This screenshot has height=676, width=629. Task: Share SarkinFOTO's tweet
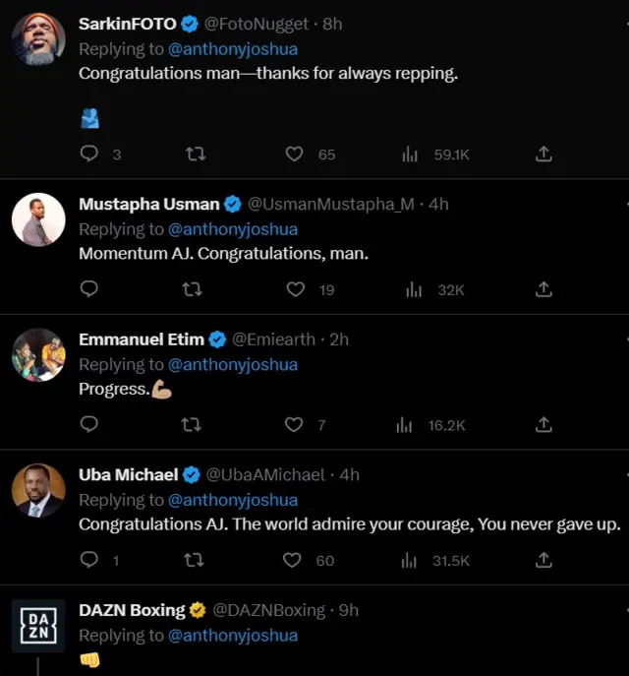click(543, 154)
